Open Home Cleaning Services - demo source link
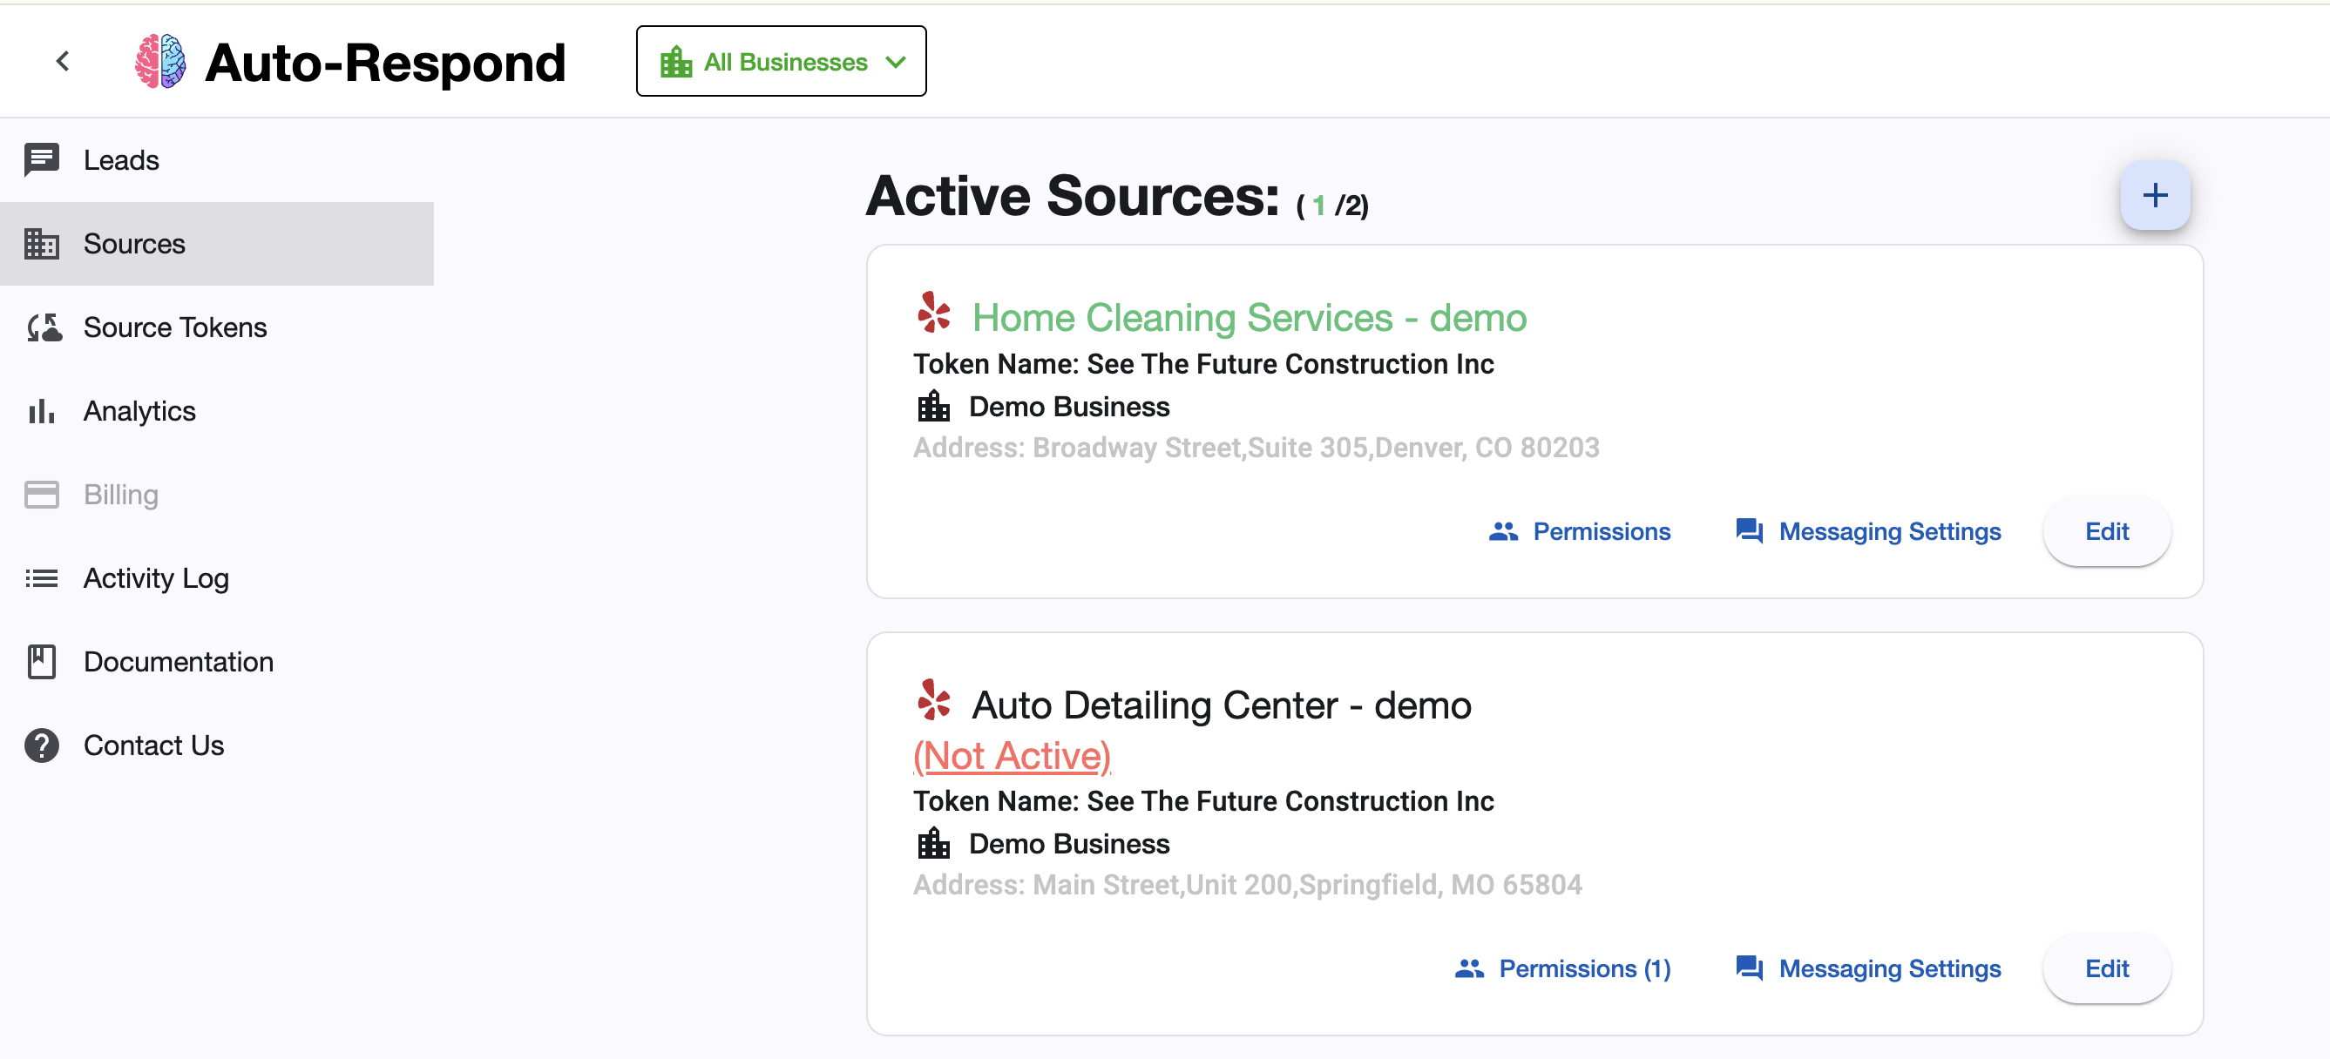 pyautogui.click(x=1248, y=317)
